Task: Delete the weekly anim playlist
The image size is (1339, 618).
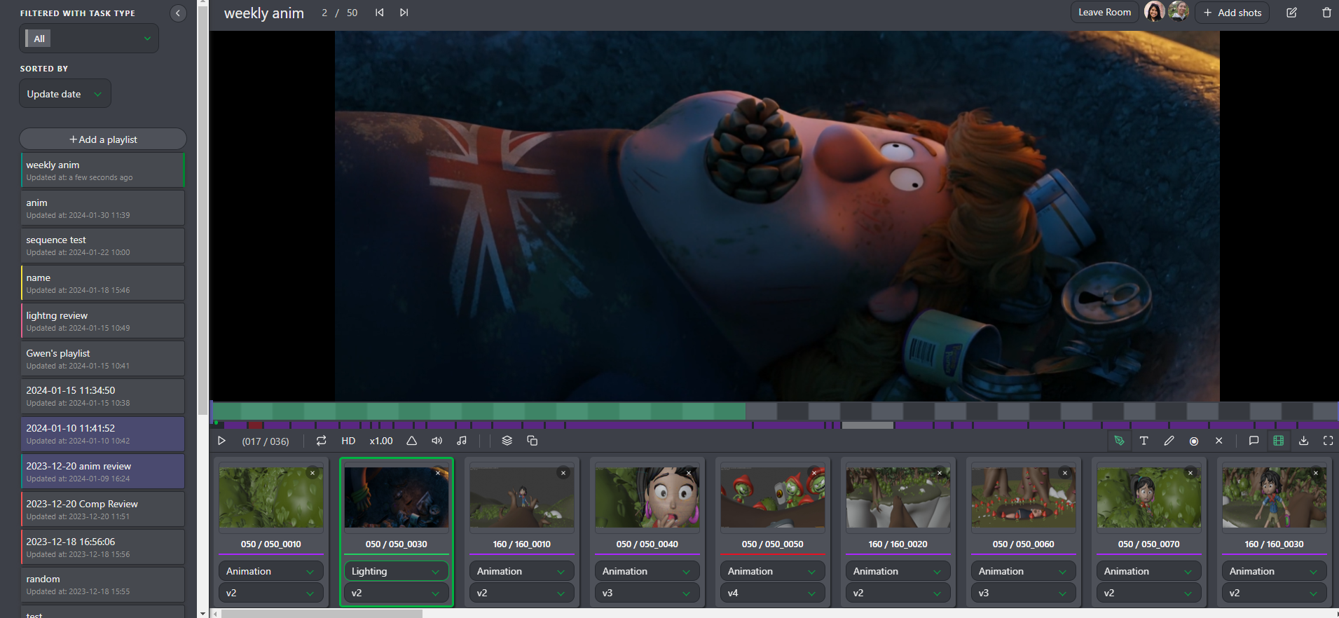Action: [x=1326, y=13]
